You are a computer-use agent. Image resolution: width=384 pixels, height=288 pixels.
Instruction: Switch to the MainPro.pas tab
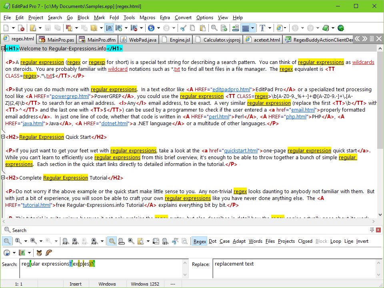pyautogui.click(x=56, y=40)
